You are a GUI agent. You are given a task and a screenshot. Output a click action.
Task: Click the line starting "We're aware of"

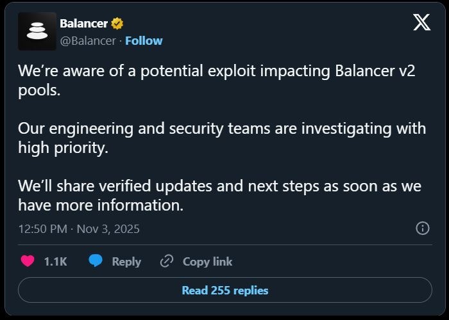(216, 71)
